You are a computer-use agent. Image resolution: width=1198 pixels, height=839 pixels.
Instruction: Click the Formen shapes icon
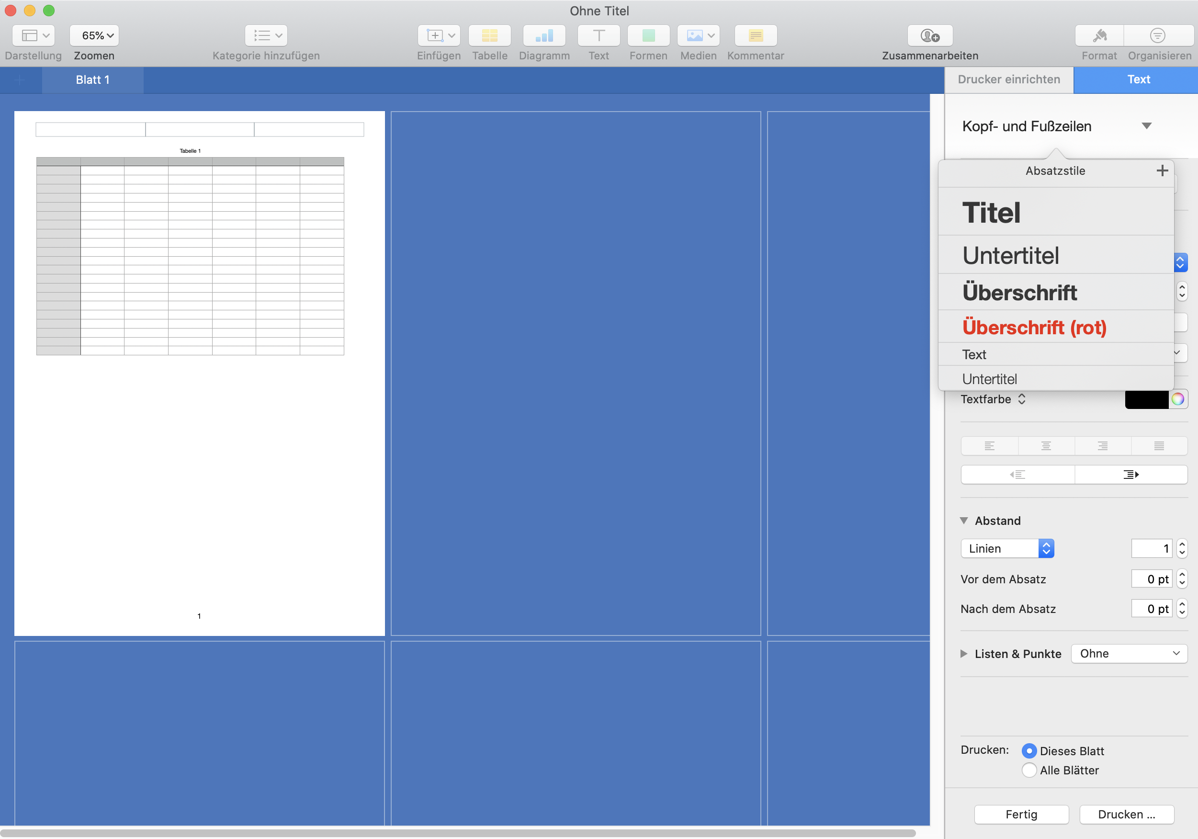(x=648, y=35)
